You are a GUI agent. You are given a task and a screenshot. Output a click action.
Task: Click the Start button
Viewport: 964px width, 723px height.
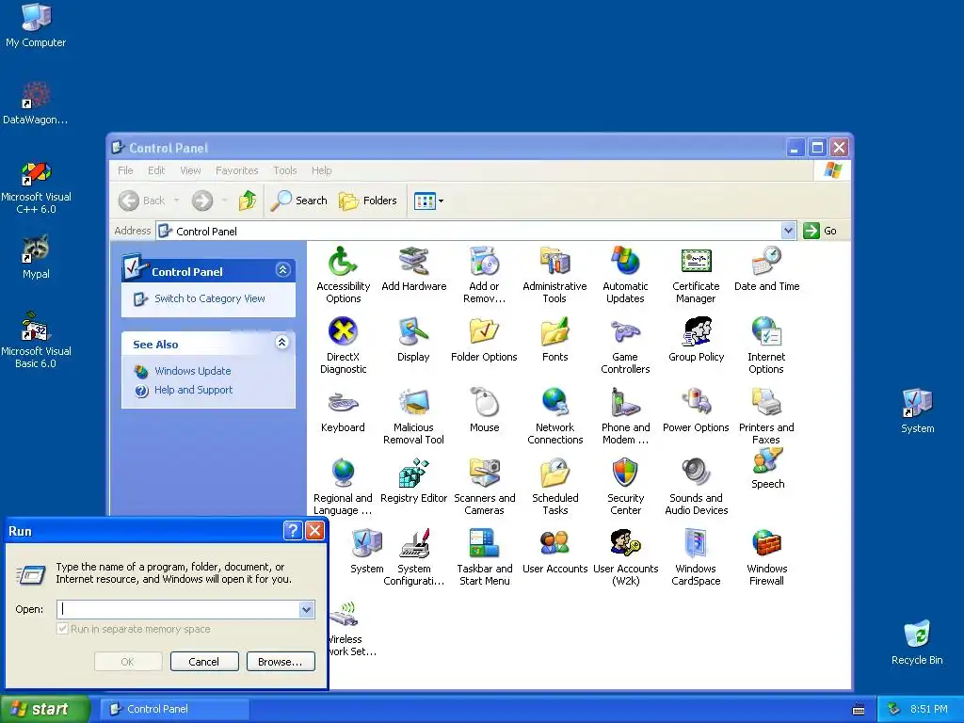tap(44, 709)
